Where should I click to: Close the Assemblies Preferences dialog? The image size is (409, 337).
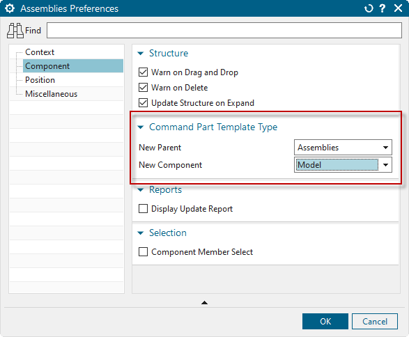point(398,8)
